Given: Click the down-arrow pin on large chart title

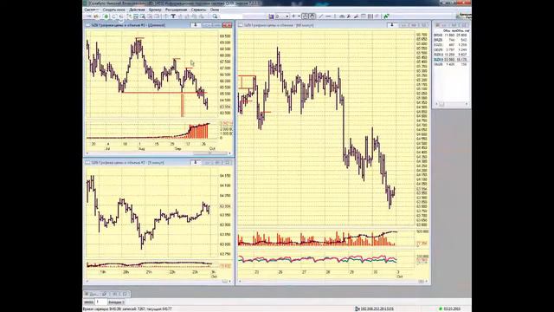Looking at the screenshot, I should pyautogui.click(x=391, y=25).
